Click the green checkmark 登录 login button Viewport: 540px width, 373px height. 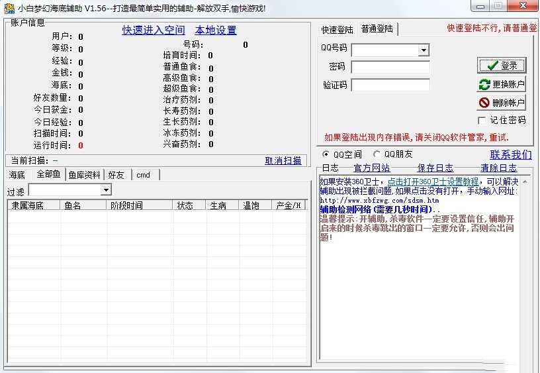[x=502, y=65]
